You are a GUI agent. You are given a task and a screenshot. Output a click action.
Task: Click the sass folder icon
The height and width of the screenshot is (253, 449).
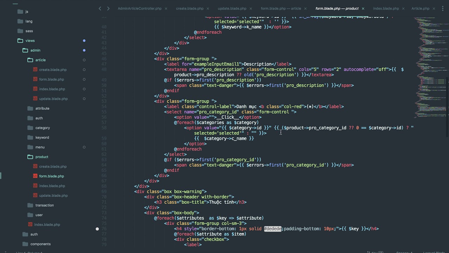pyautogui.click(x=20, y=31)
